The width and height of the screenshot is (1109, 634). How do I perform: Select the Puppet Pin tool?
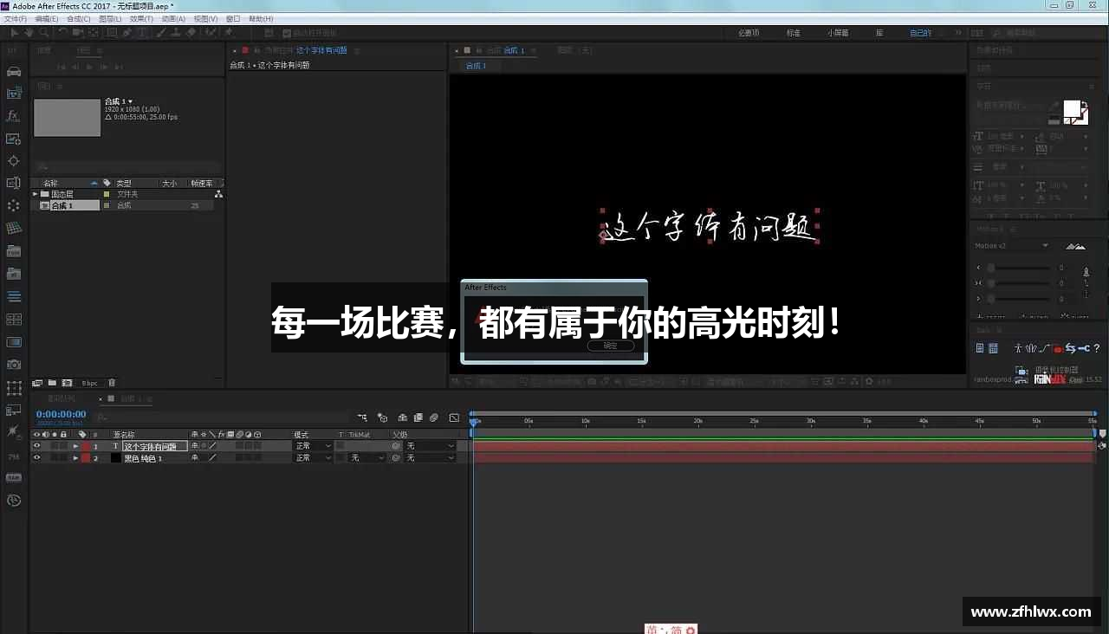click(230, 33)
